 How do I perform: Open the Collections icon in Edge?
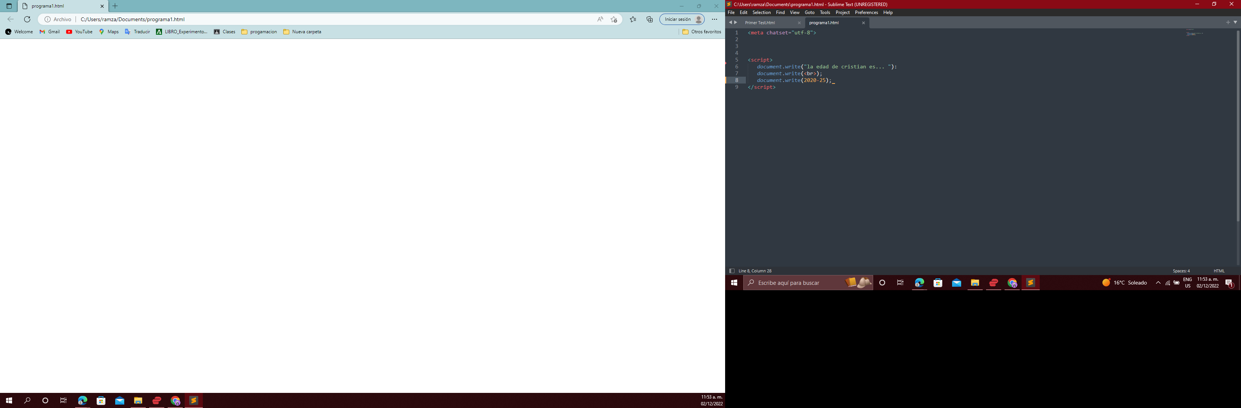point(650,19)
